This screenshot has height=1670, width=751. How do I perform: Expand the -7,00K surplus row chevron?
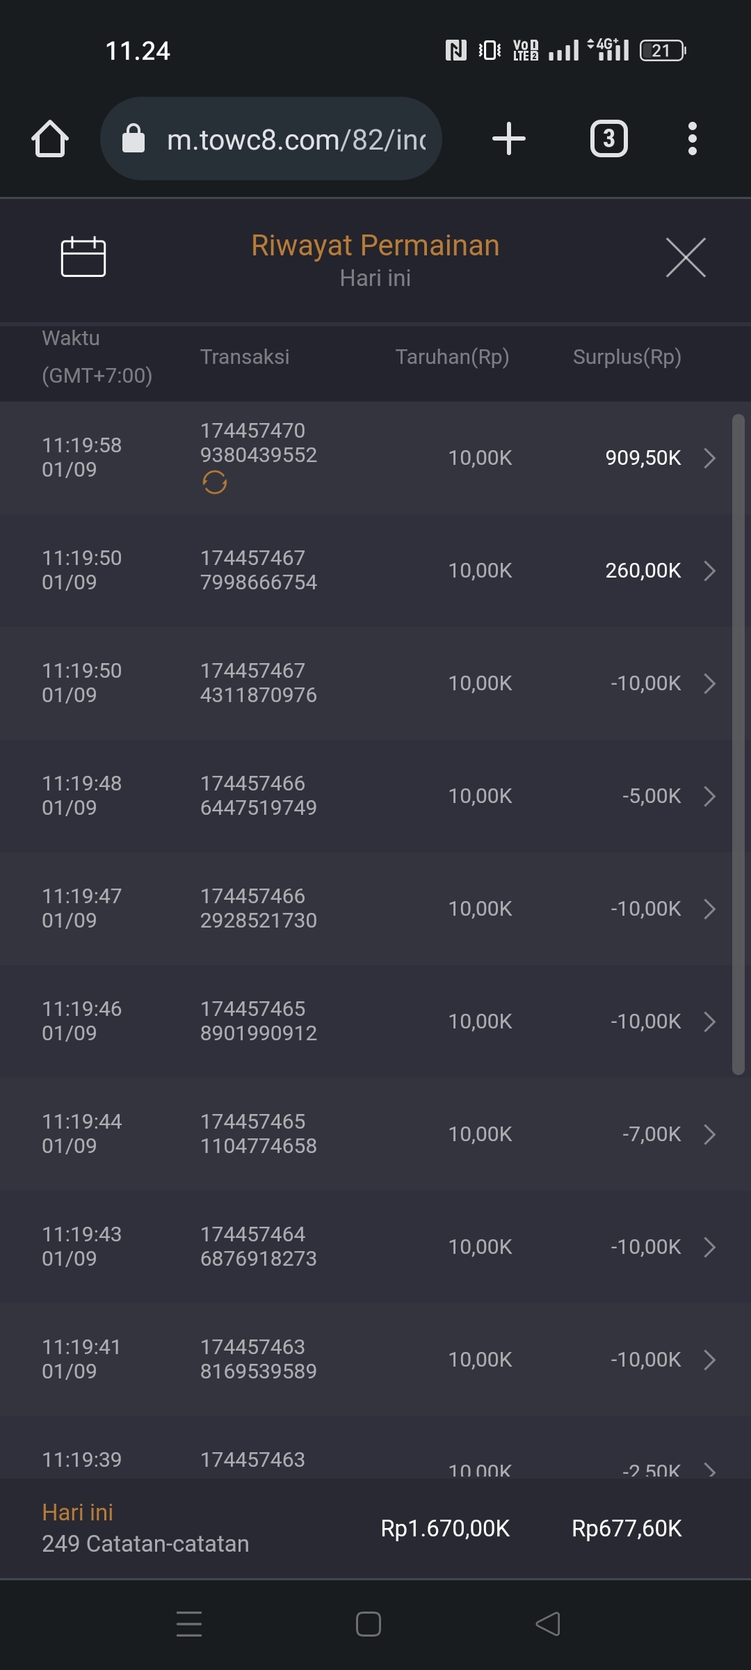coord(709,1134)
